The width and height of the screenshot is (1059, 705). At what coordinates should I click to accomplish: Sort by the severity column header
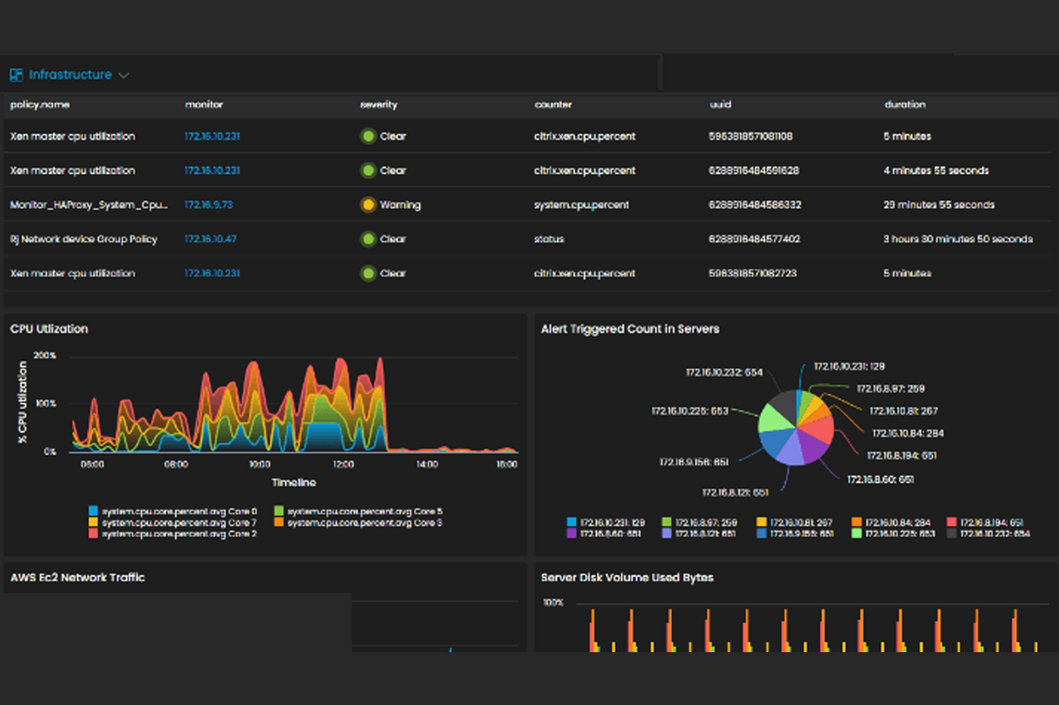pyautogui.click(x=379, y=104)
